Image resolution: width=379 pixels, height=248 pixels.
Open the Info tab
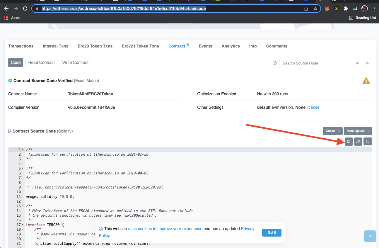click(253, 46)
